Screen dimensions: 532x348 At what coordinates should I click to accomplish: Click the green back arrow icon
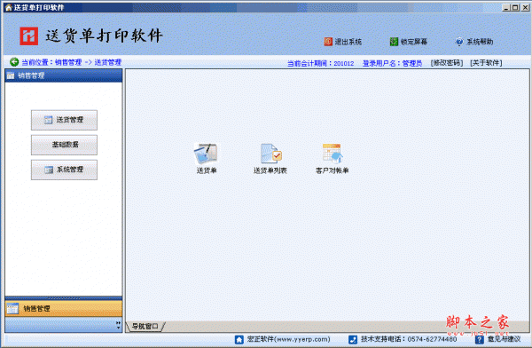pyautogui.click(x=14, y=62)
